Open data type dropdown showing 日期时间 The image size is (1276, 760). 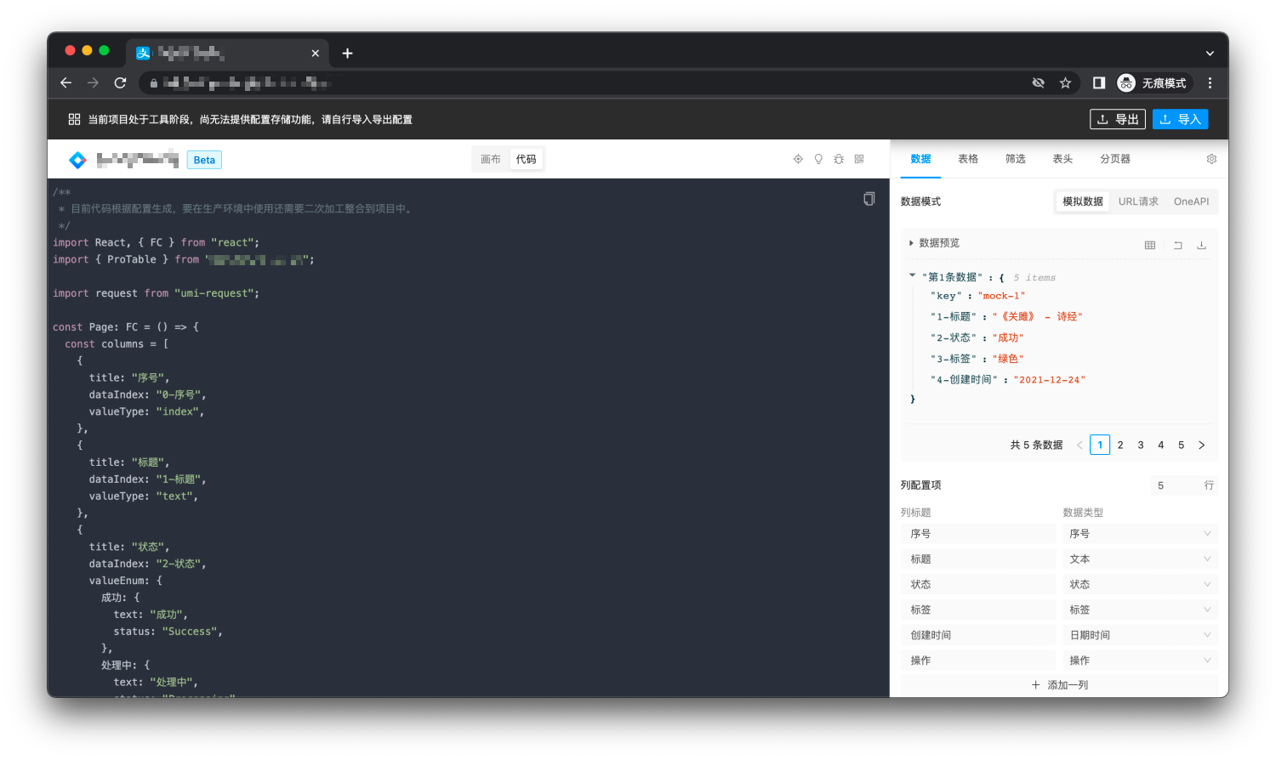point(1140,635)
